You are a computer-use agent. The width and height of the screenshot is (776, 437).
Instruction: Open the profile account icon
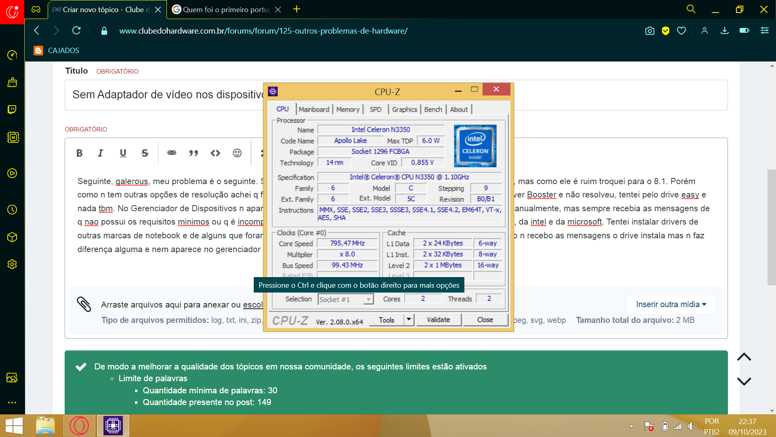[705, 31]
